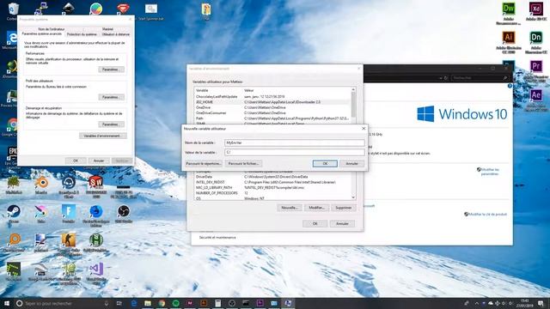
Task: Click Parcourir le répertoire button
Action: 204,164
